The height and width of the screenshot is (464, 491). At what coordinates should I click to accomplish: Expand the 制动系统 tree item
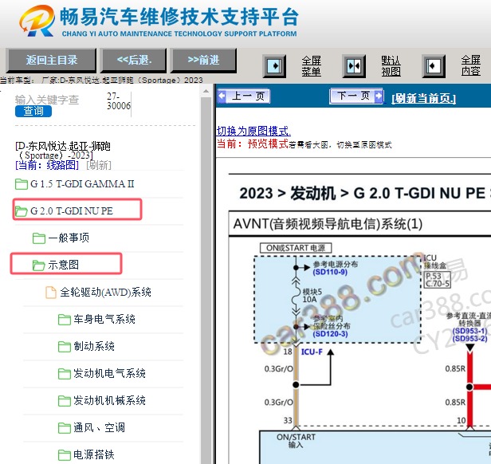[94, 347]
